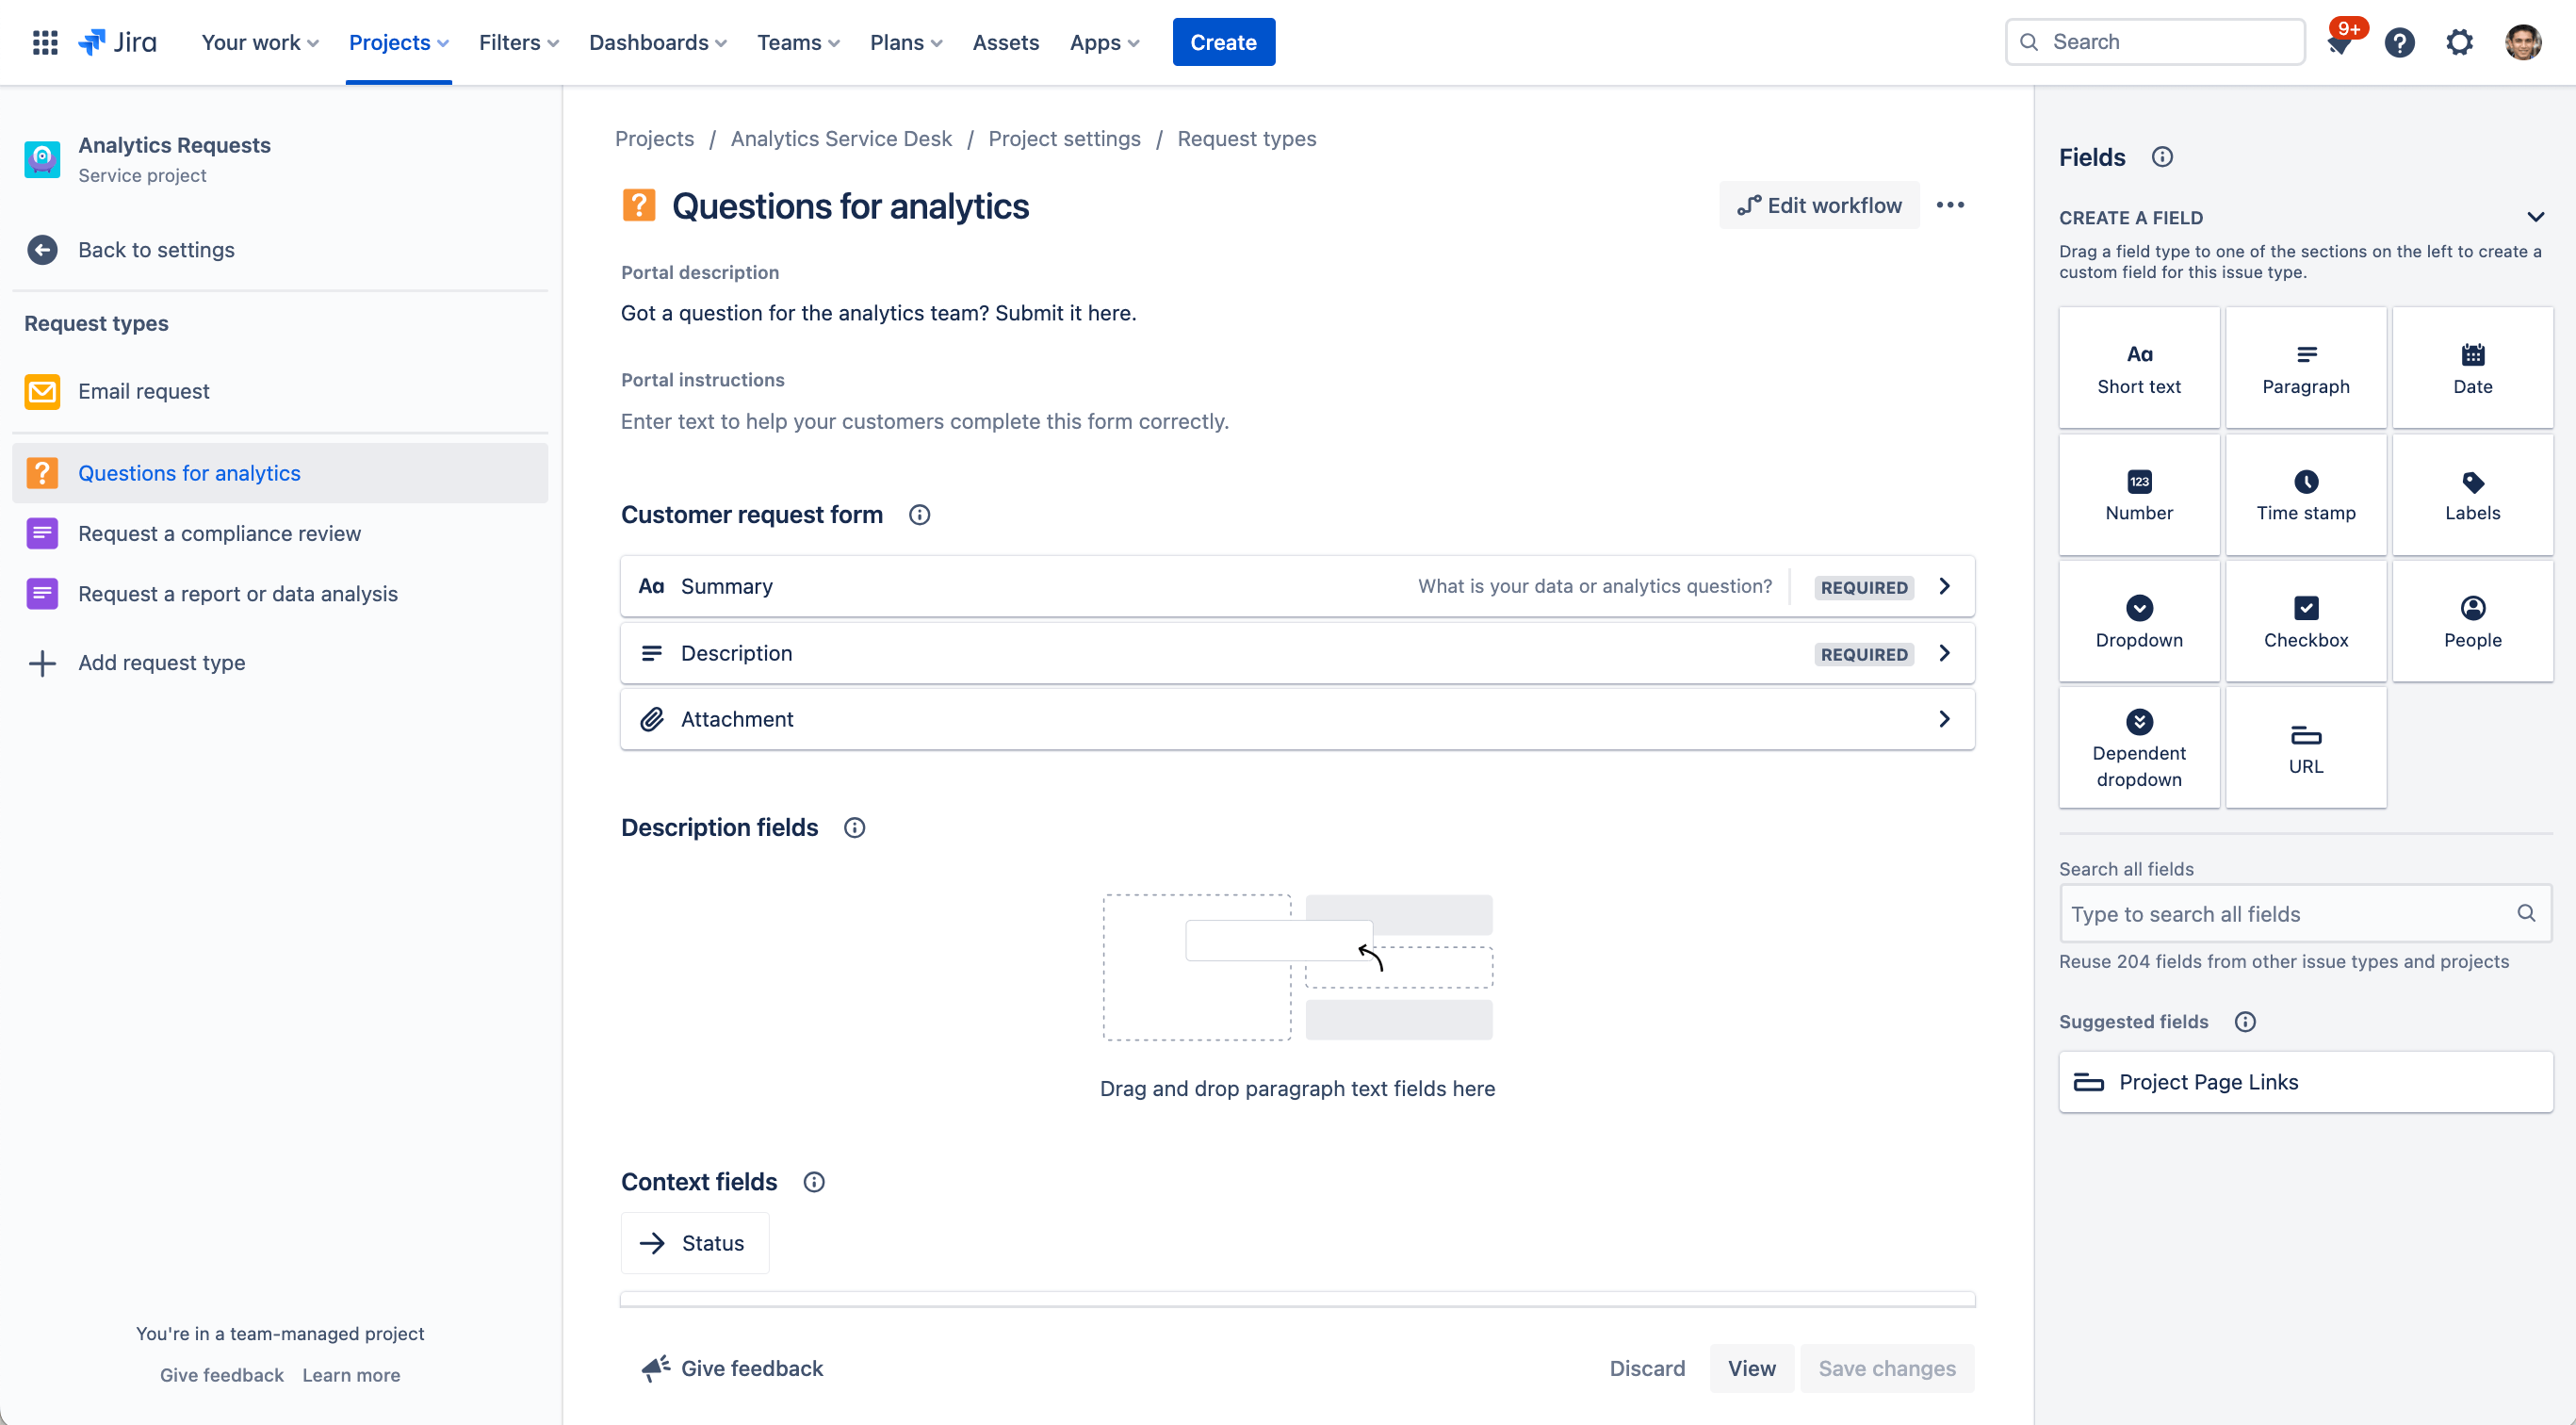
Task: Open the Edit workflow menu
Action: pos(1818,205)
